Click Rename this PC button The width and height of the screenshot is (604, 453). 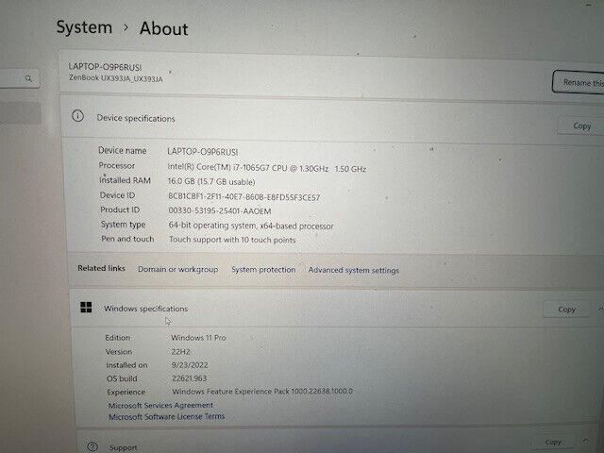tap(579, 82)
